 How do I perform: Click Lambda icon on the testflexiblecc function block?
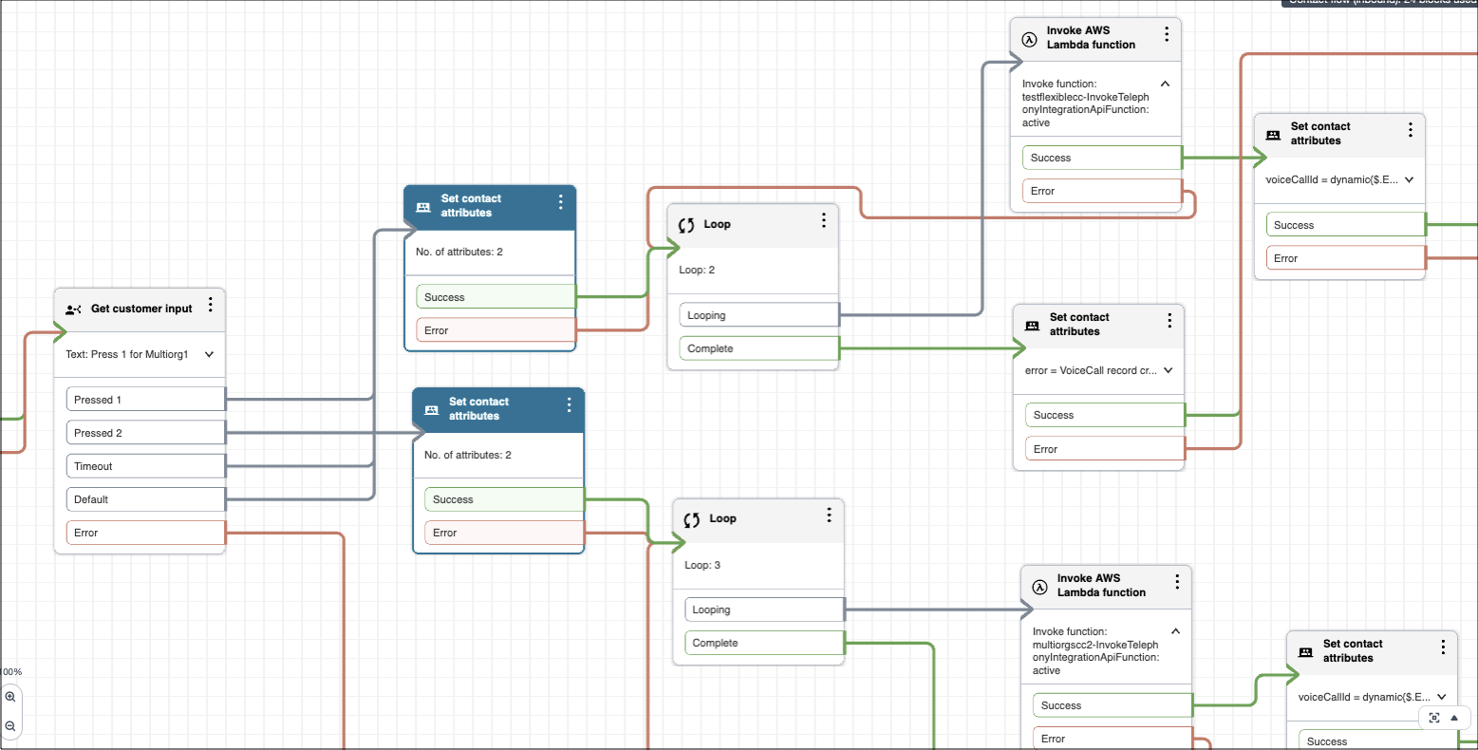tap(1029, 39)
